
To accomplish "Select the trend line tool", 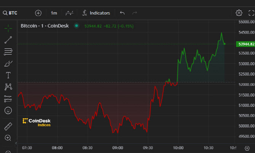I will (8, 40).
